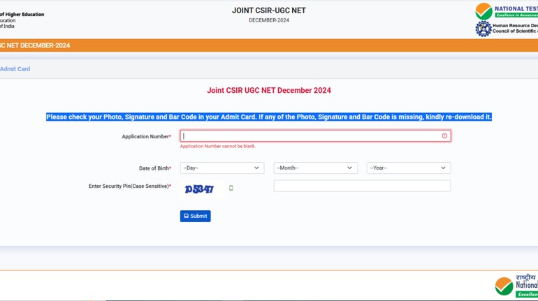Open the Admit Card tab

pos(15,69)
